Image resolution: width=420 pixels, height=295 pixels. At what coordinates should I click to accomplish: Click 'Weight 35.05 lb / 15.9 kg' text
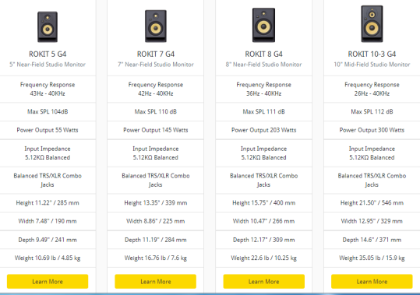pyautogui.click(x=372, y=258)
